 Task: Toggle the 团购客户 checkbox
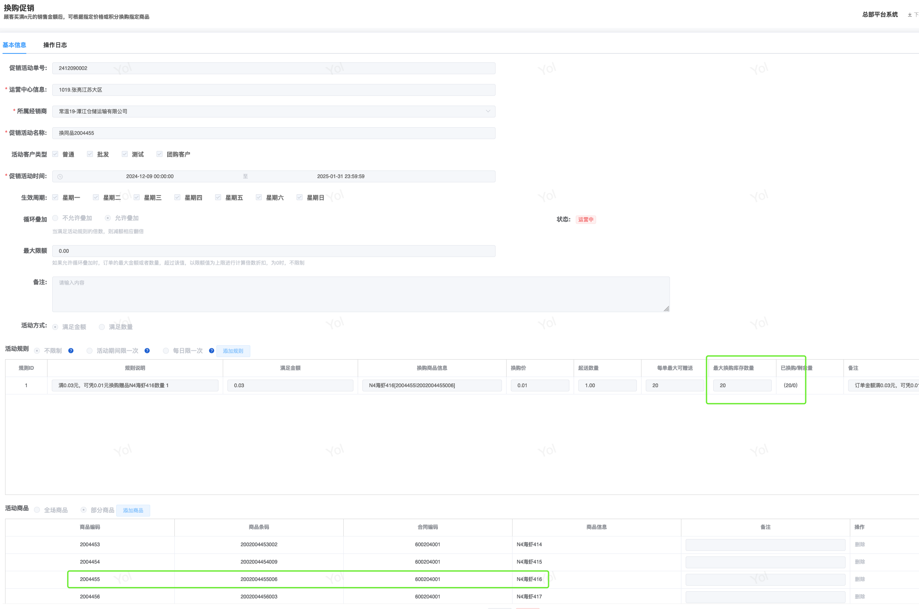[x=160, y=154]
